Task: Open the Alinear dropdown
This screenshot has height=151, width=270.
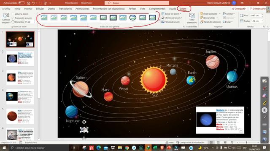Action: [229, 14]
